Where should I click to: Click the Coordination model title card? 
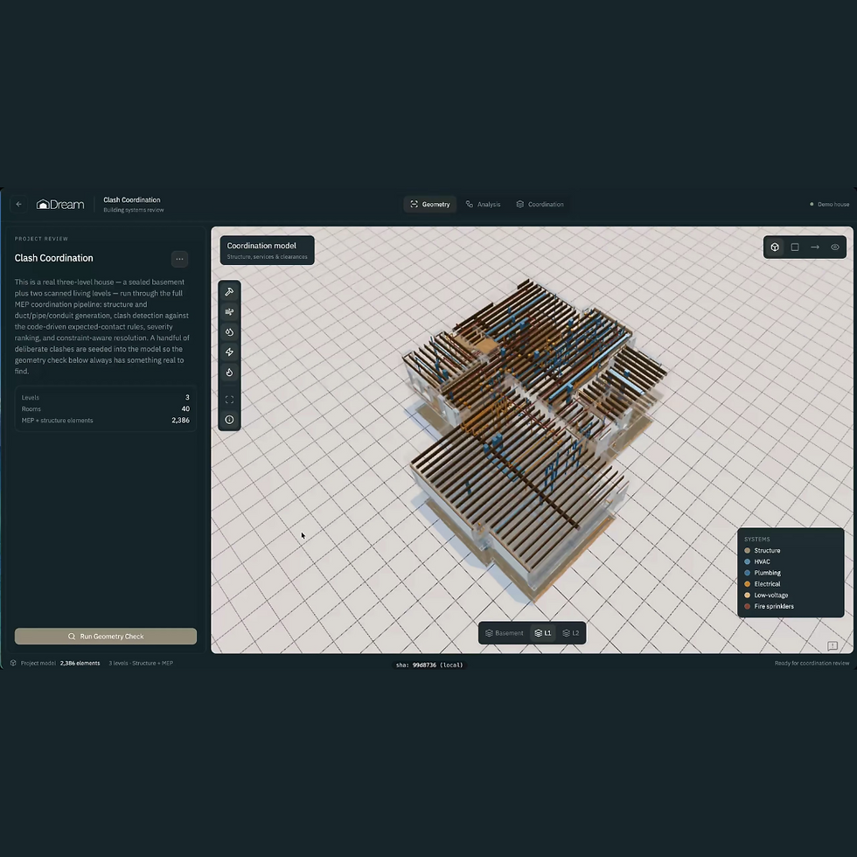(x=268, y=250)
